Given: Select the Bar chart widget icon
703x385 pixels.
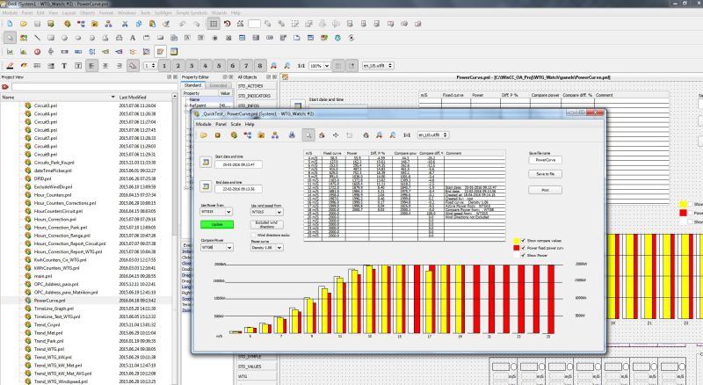Looking at the screenshot, I should click(24, 52).
